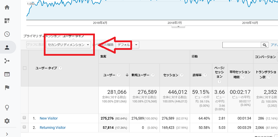Click help icon next to トランザクション数
Viewport: 278px width, 137px height.
pyautogui.click(x=269, y=77)
